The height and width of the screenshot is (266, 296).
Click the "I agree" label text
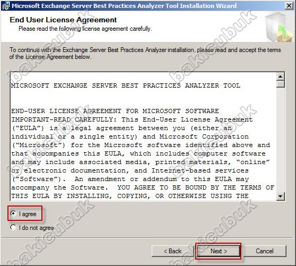(x=28, y=214)
